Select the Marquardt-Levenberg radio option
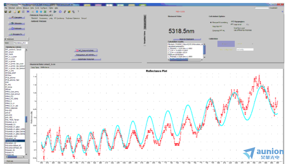The image size is (289, 164). [211, 22]
